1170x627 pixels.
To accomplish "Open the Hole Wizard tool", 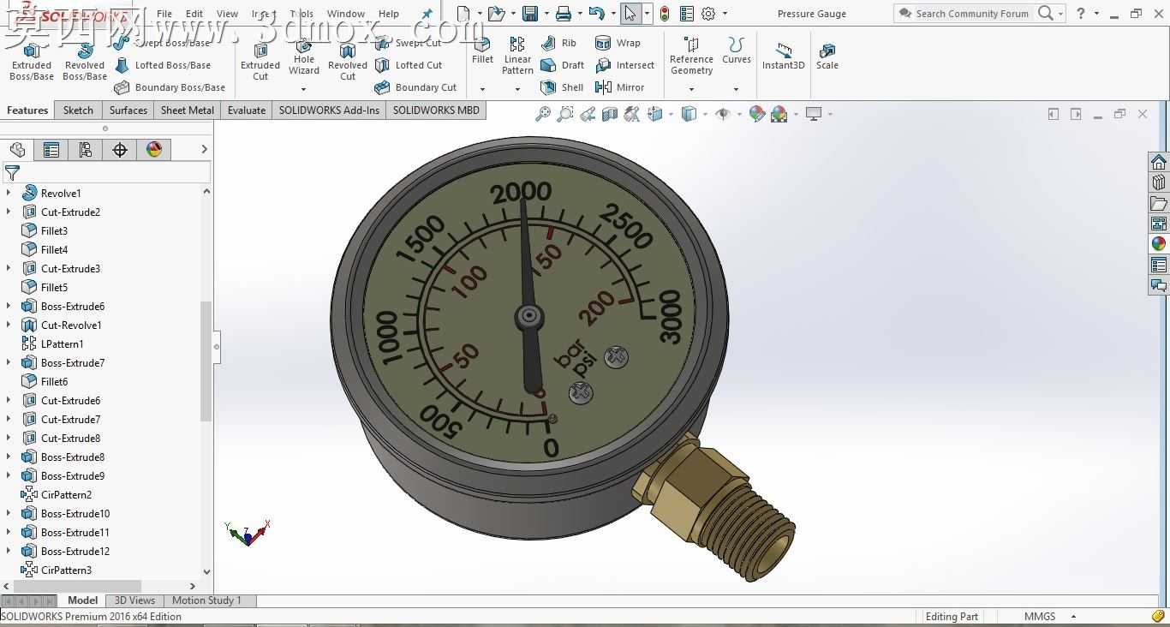I will pyautogui.click(x=304, y=58).
